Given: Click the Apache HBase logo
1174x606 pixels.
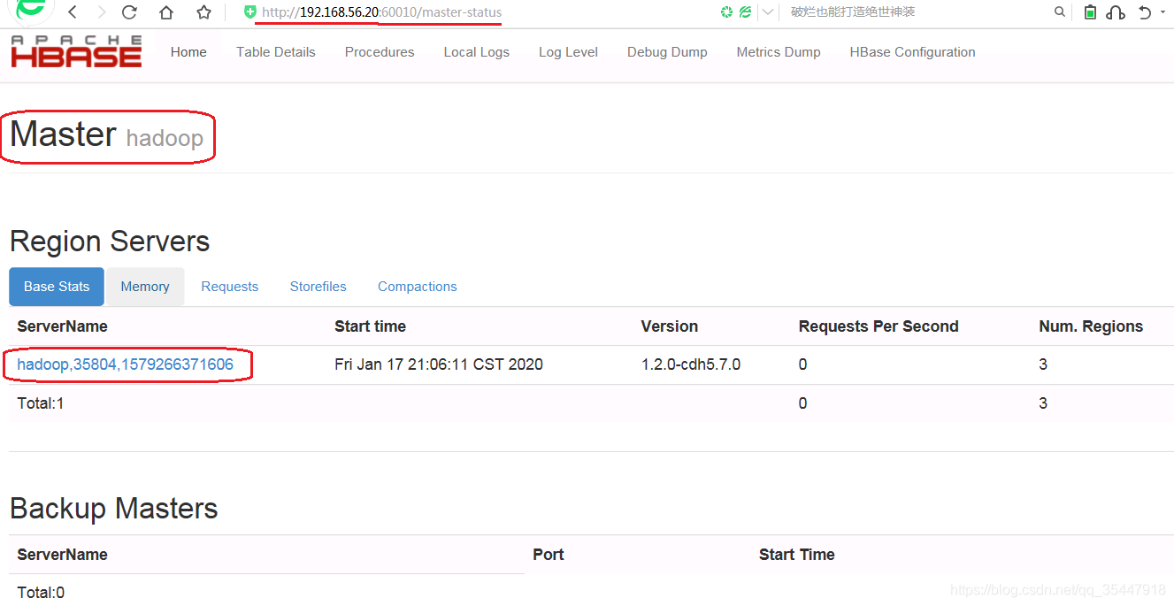Looking at the screenshot, I should point(76,51).
